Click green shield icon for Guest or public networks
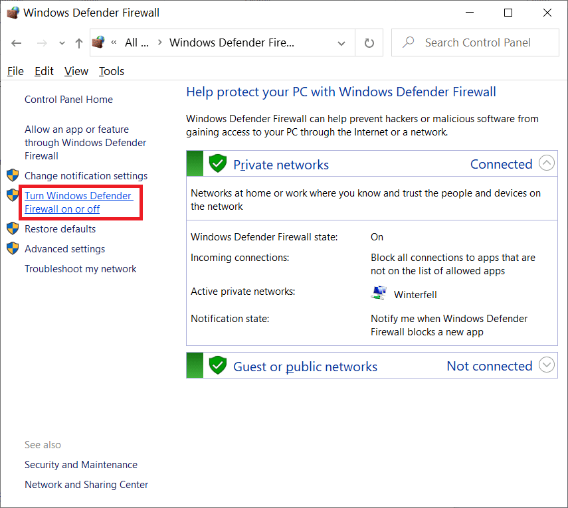 tap(218, 365)
